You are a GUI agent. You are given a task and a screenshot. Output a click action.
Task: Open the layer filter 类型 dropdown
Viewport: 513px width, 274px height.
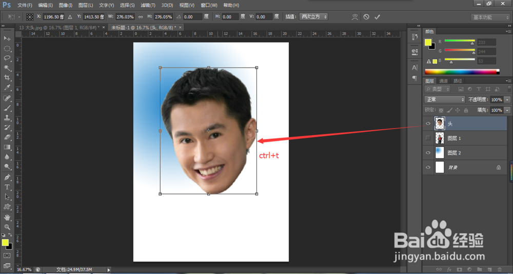(438, 89)
